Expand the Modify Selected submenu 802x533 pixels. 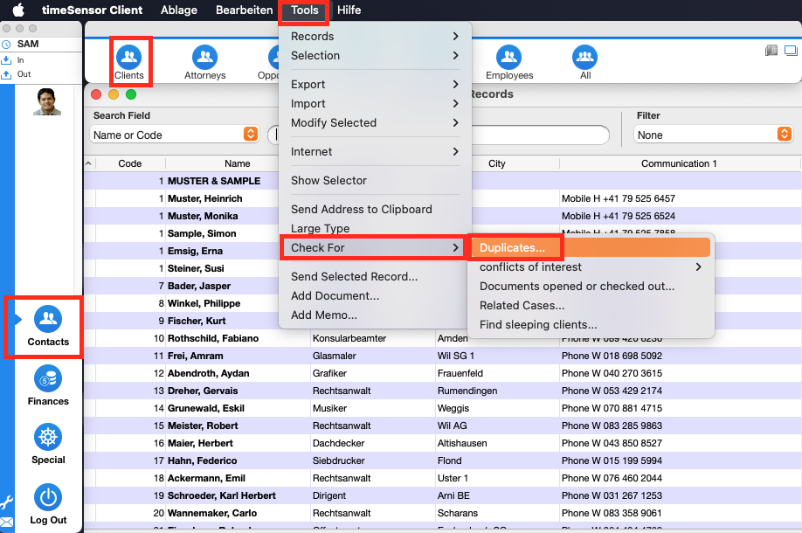[x=375, y=122]
